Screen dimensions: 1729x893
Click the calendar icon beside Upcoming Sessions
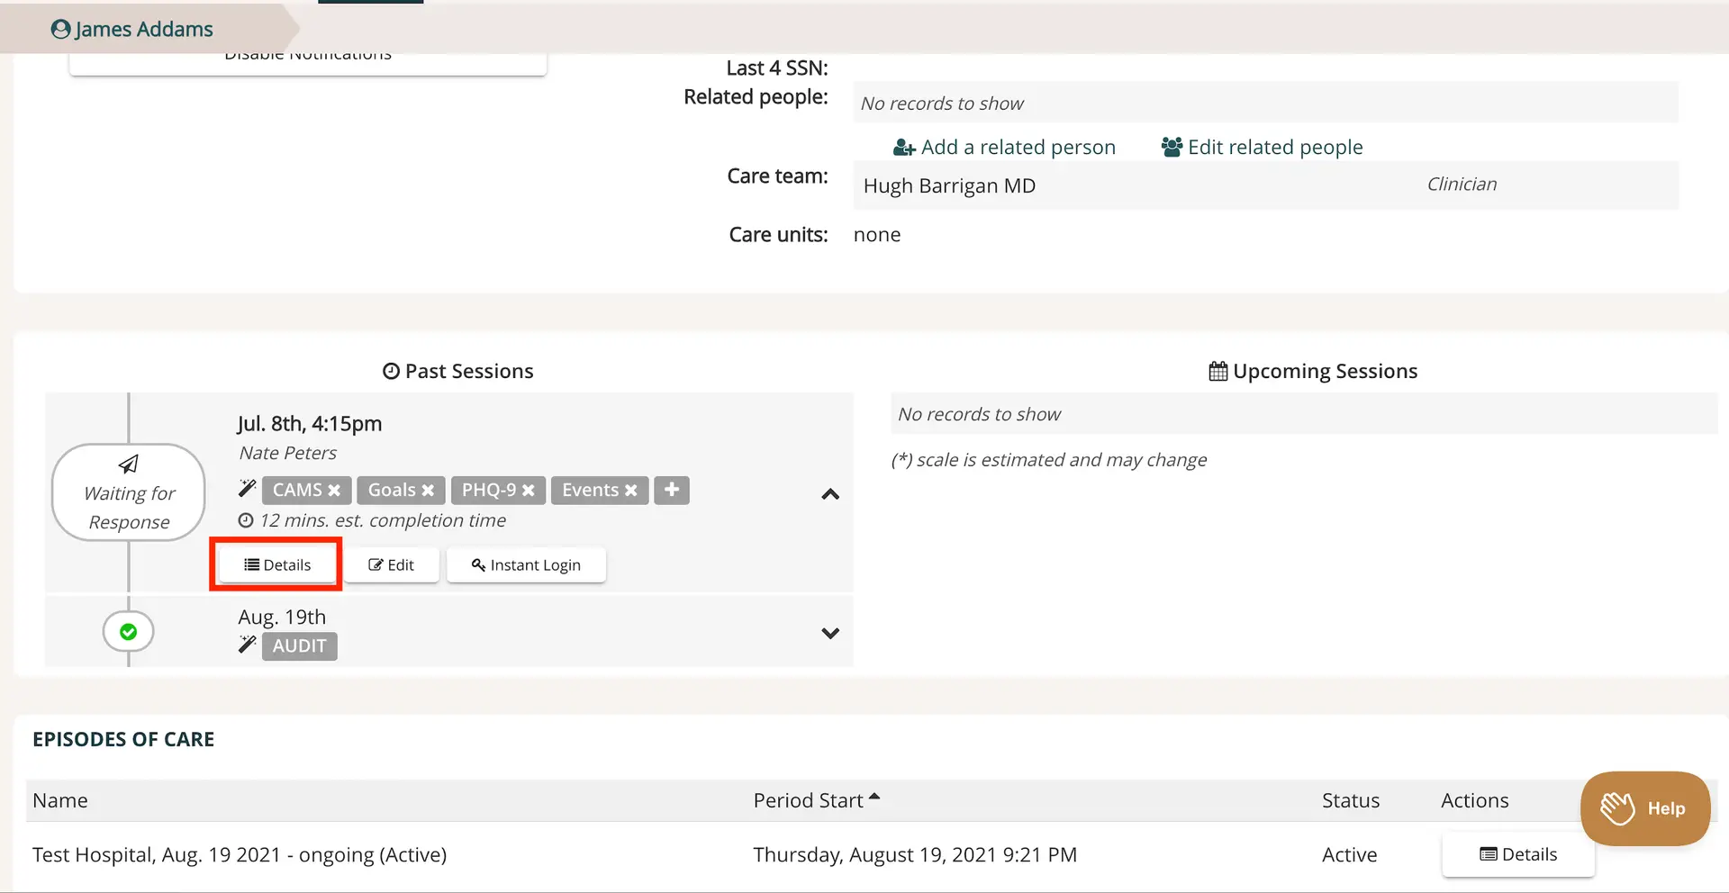[x=1218, y=370]
